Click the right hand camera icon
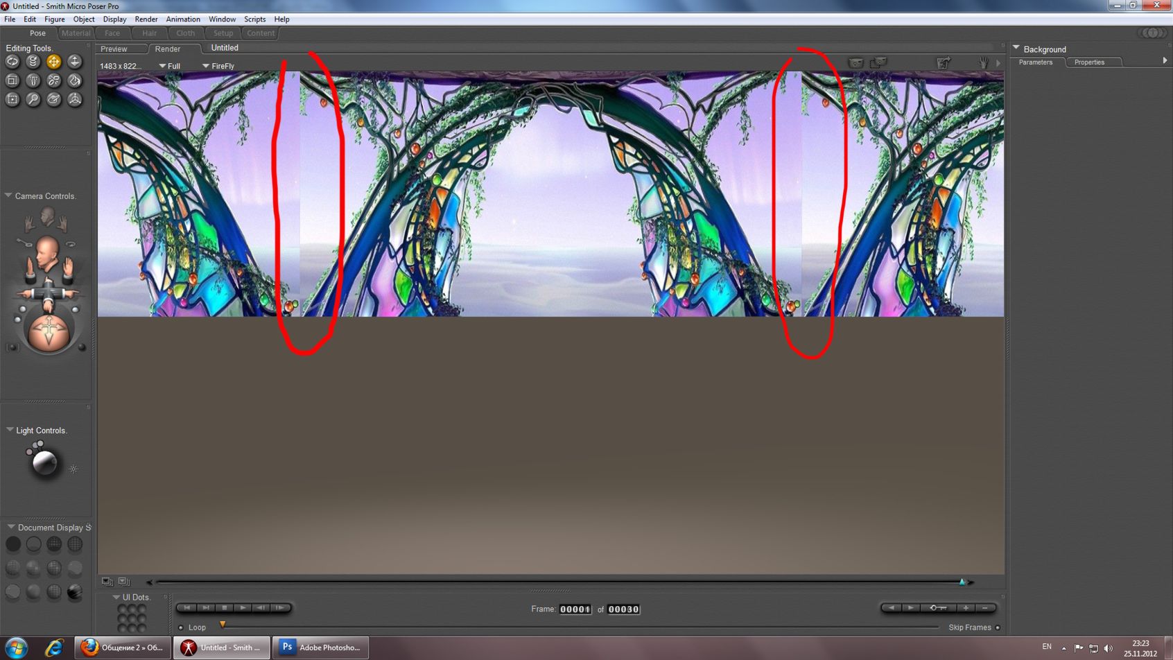This screenshot has width=1173, height=660. tap(62, 223)
